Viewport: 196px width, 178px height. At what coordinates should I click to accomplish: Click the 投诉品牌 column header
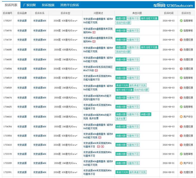tap(22, 13)
